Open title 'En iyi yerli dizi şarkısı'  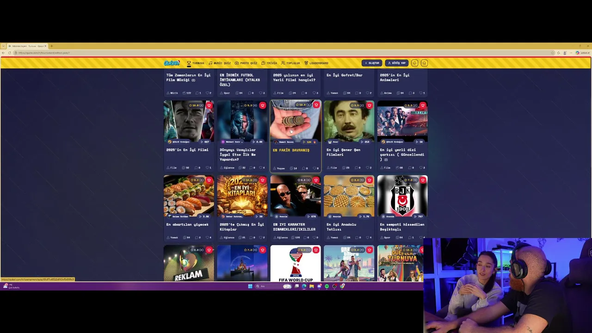(402, 154)
